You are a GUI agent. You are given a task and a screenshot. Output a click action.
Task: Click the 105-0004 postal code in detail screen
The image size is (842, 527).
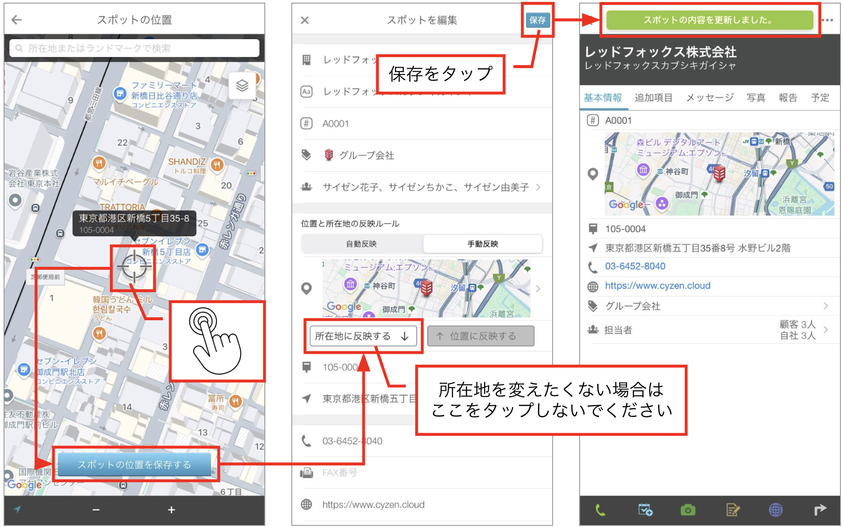coord(625,229)
